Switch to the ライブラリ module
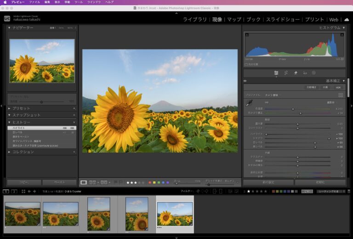Image resolution: width=353 pixels, height=239 pixels. point(195,20)
